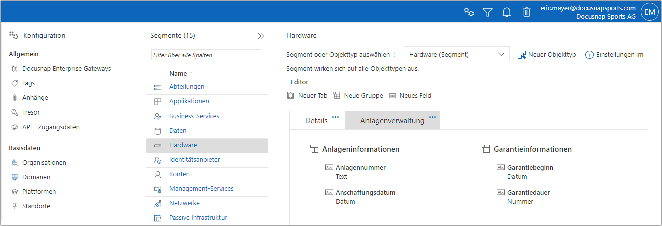Viewport: 662px width, 226px height.
Task: Switch to the Details tab
Action: pyautogui.click(x=316, y=121)
